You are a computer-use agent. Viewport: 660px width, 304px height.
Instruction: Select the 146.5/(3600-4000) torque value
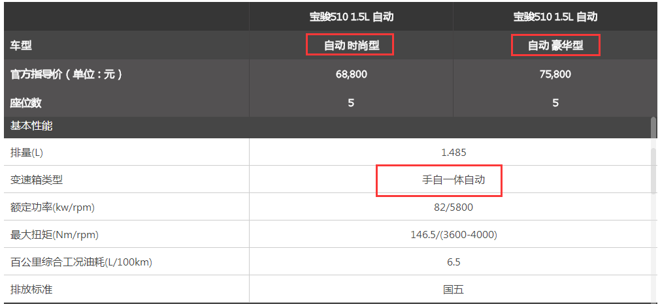pos(454,235)
